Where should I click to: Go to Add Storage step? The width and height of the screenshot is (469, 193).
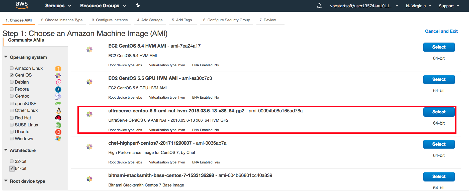tap(150, 20)
